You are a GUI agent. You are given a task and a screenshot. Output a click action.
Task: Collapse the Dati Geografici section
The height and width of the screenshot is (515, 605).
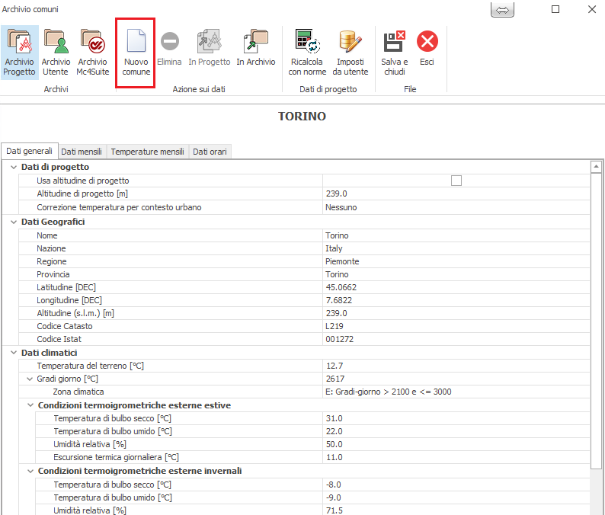14,222
